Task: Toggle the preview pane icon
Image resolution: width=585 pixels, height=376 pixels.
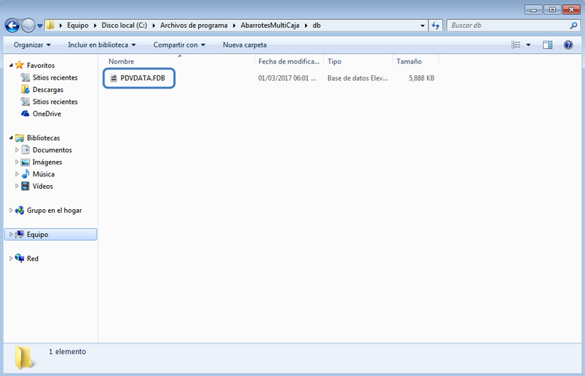Action: [547, 45]
